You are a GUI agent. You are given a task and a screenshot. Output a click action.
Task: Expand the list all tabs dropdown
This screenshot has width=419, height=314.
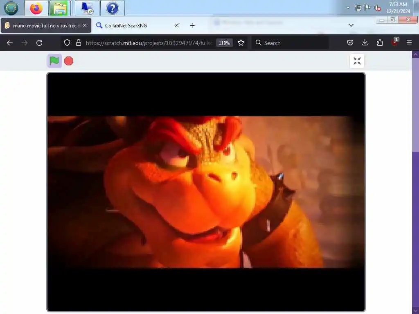pyautogui.click(x=351, y=25)
